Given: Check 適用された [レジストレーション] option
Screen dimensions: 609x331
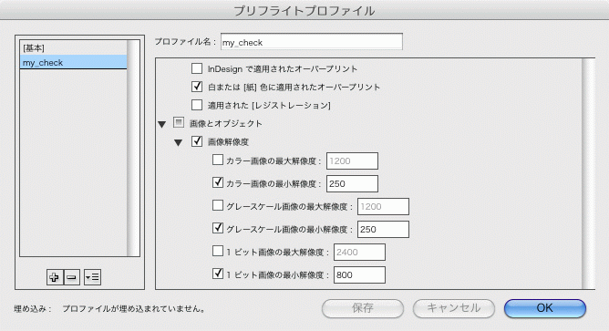Looking at the screenshot, I should [x=197, y=105].
